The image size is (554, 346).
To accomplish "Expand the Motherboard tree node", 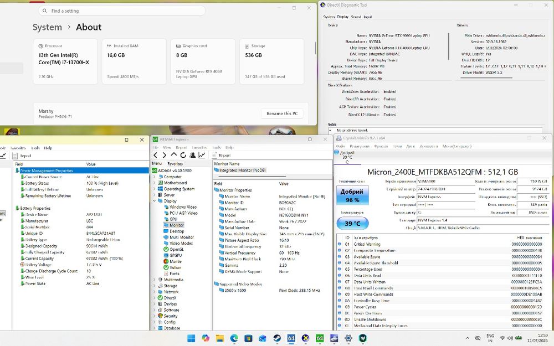I will [155, 183].
